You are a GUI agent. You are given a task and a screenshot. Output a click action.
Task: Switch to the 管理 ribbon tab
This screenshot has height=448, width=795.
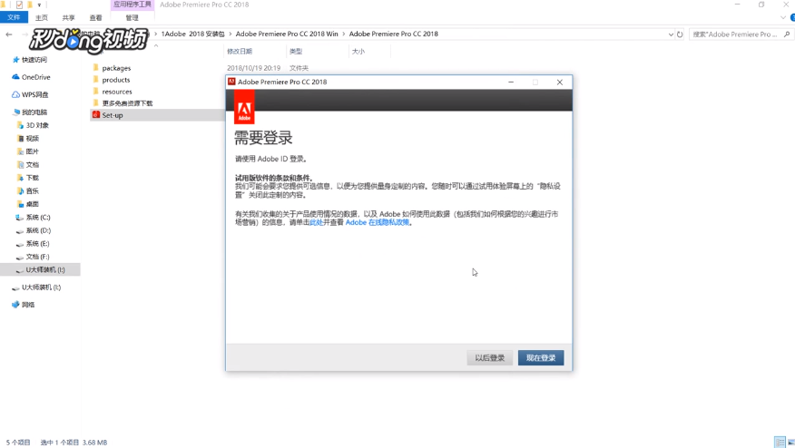pyautogui.click(x=132, y=18)
